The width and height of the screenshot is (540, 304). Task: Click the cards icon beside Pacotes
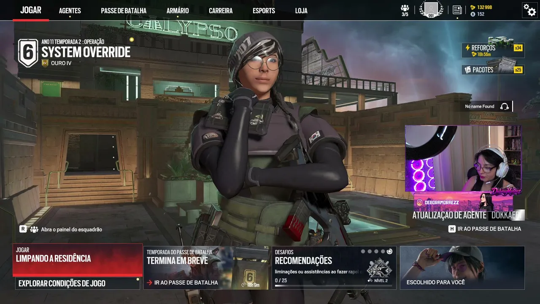[467, 70]
